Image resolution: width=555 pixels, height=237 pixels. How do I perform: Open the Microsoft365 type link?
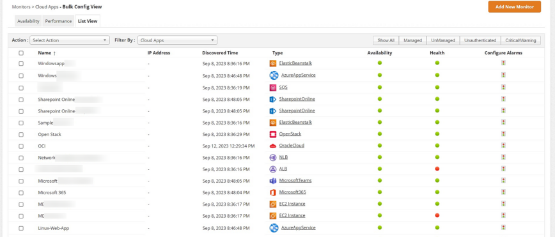pyautogui.click(x=293, y=192)
